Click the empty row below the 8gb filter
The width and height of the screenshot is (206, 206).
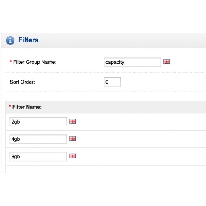pos(106,169)
